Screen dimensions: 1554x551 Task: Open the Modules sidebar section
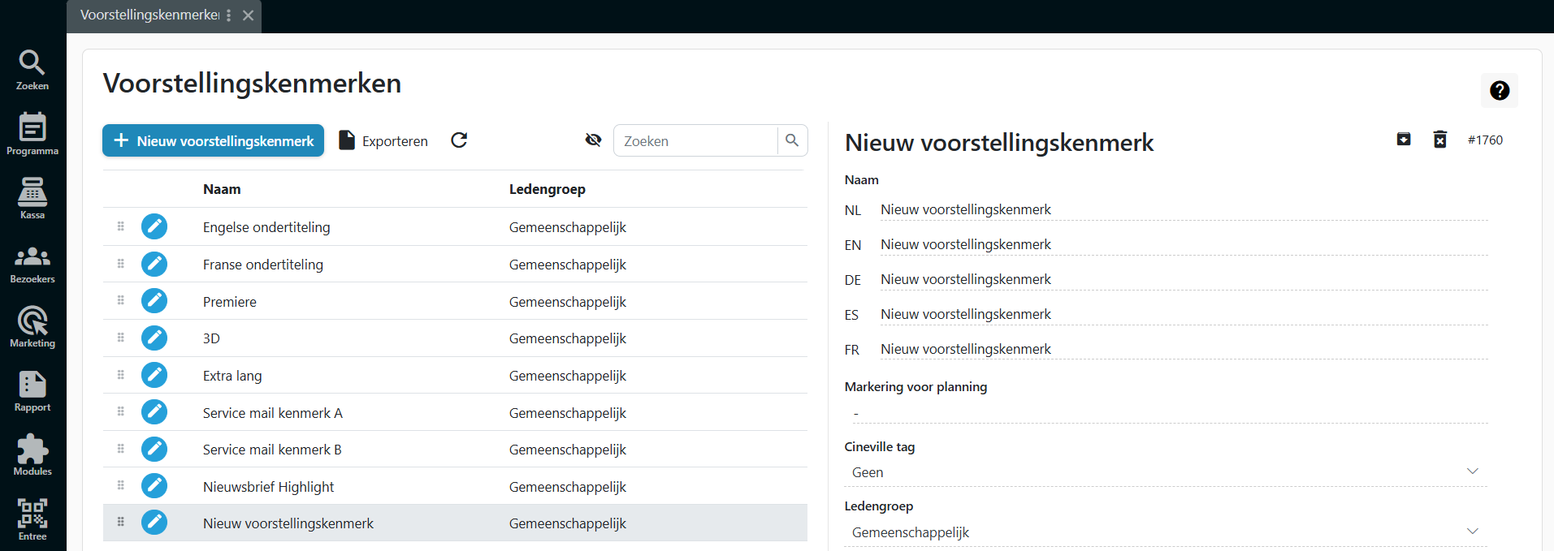point(32,455)
